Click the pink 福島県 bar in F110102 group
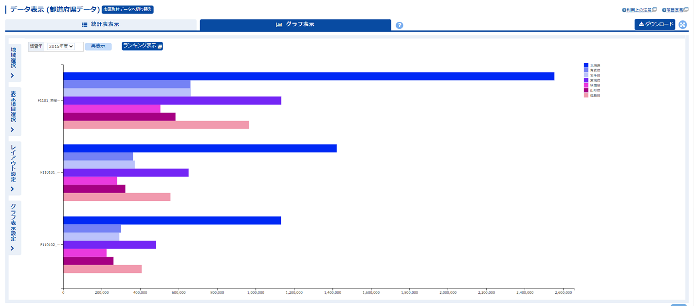Screen dimensions: 694x306 102,269
